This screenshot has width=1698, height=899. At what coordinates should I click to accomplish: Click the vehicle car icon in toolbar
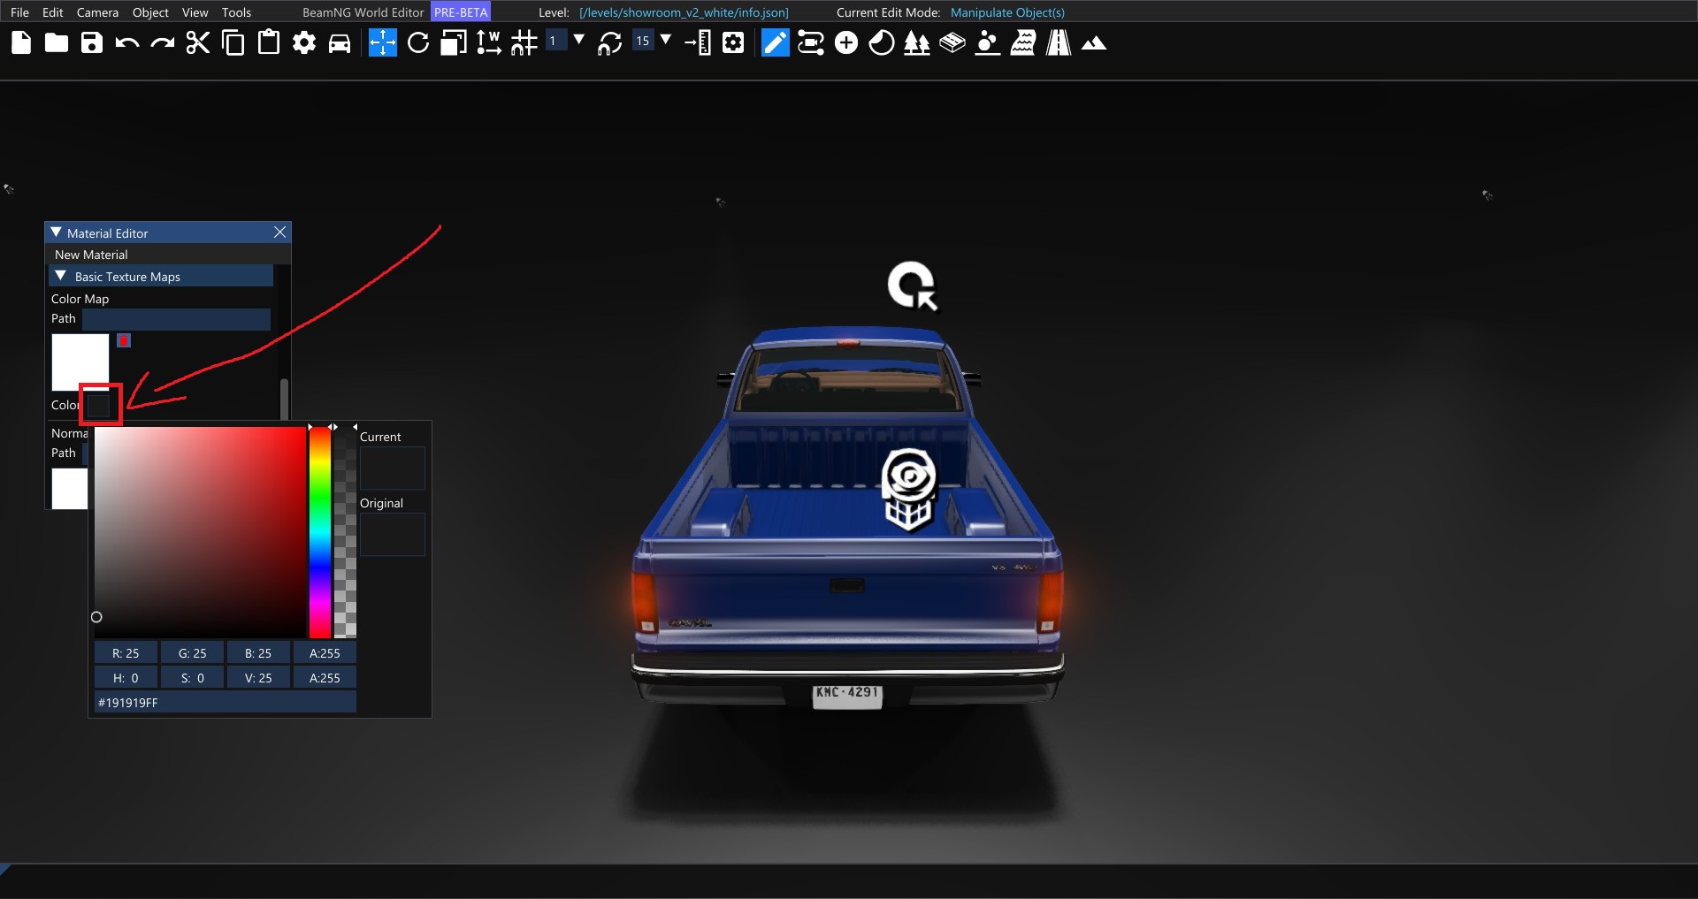(340, 42)
